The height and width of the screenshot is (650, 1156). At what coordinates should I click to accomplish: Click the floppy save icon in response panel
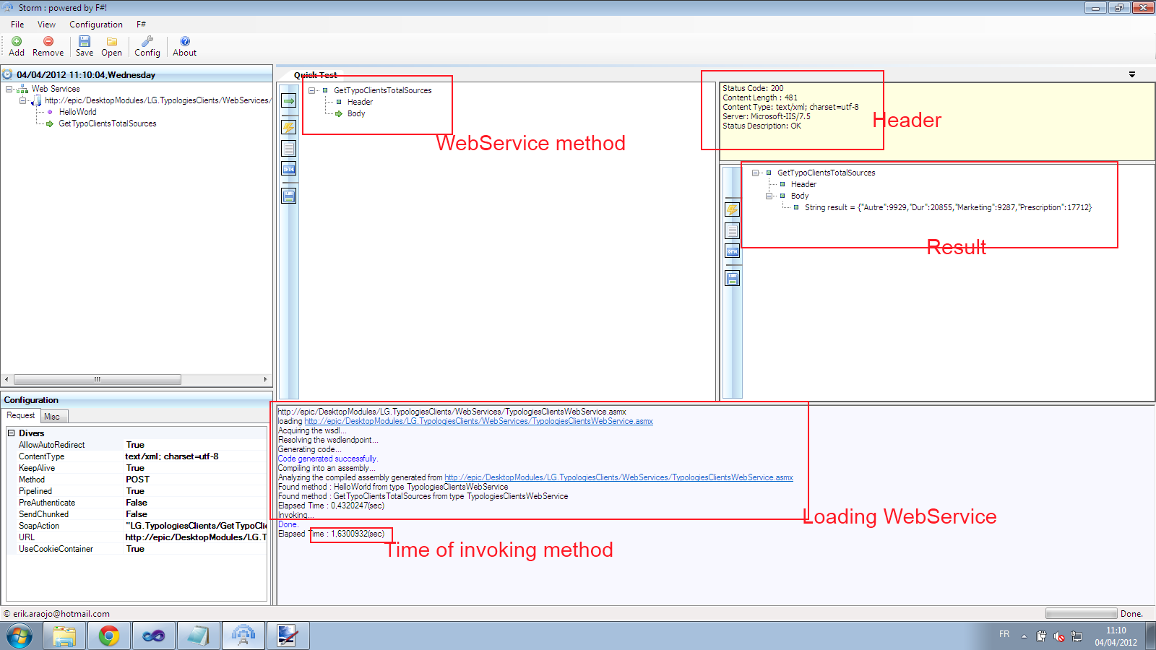733,279
